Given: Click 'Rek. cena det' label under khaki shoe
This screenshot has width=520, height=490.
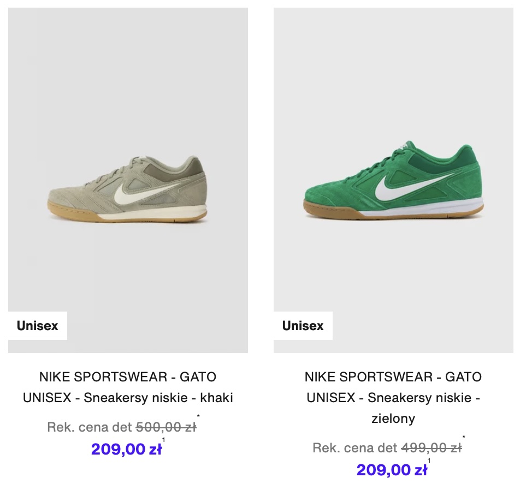Looking at the screenshot, I should pyautogui.click(x=90, y=427).
